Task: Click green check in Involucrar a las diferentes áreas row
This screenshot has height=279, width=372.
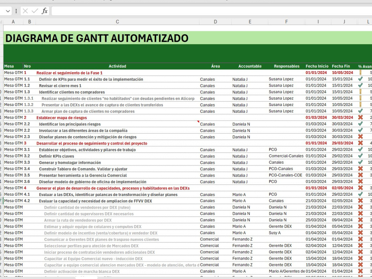Action: click(360, 130)
